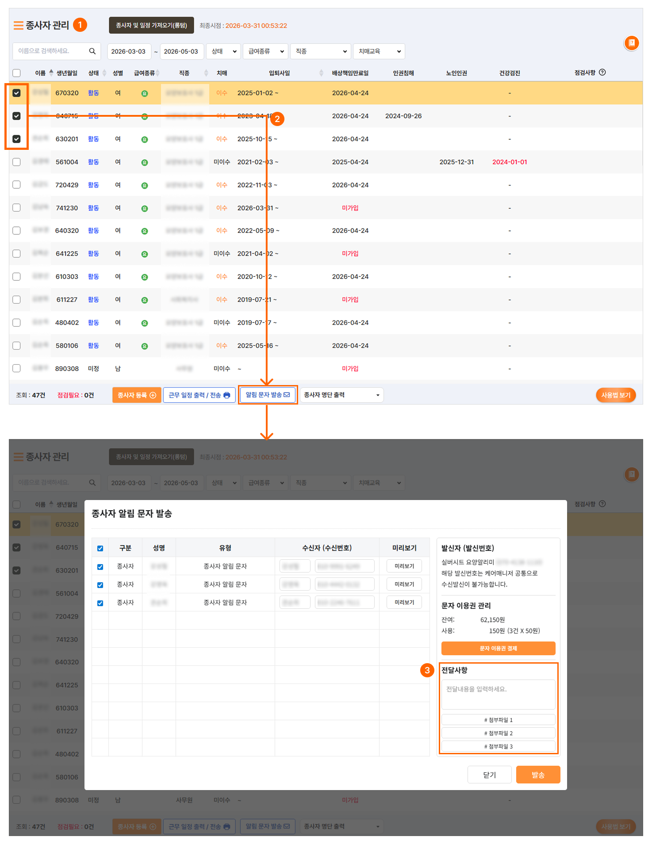The height and width of the screenshot is (844, 652).
Task: Focus the 전달내용을 입력하세요 text area in modal
Action: pyautogui.click(x=498, y=695)
